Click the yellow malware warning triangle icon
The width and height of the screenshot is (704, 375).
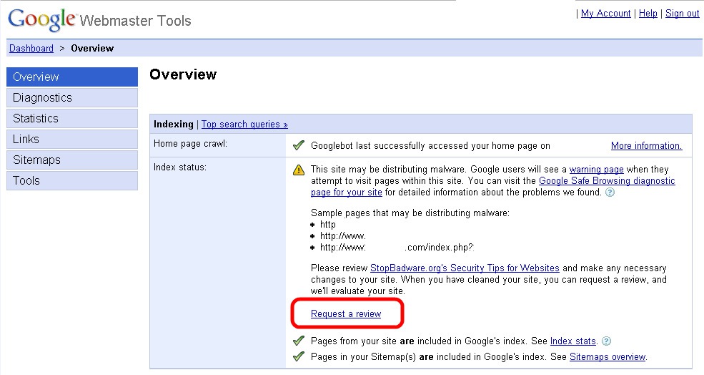coord(299,170)
